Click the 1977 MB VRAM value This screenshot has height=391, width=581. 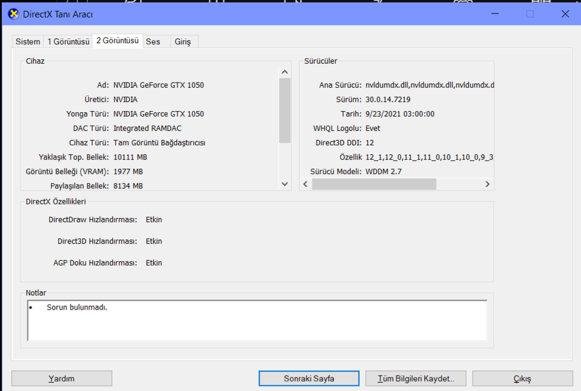click(x=128, y=172)
